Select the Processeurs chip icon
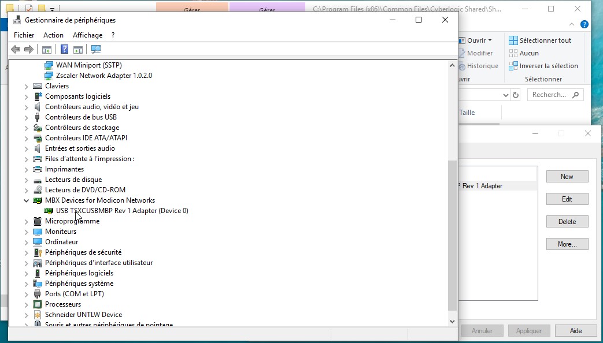 click(x=38, y=304)
